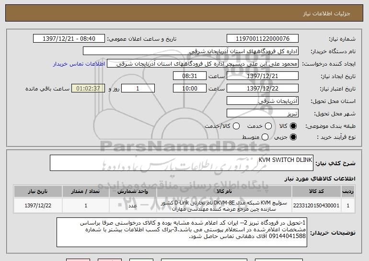Click the DKVM-8E product name cell
The height and width of the screenshot is (261, 369).
click(224, 206)
